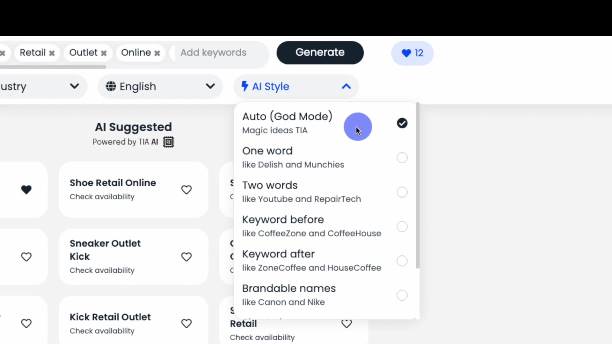Select the Two words style radio
The width and height of the screenshot is (612, 344).
point(402,192)
